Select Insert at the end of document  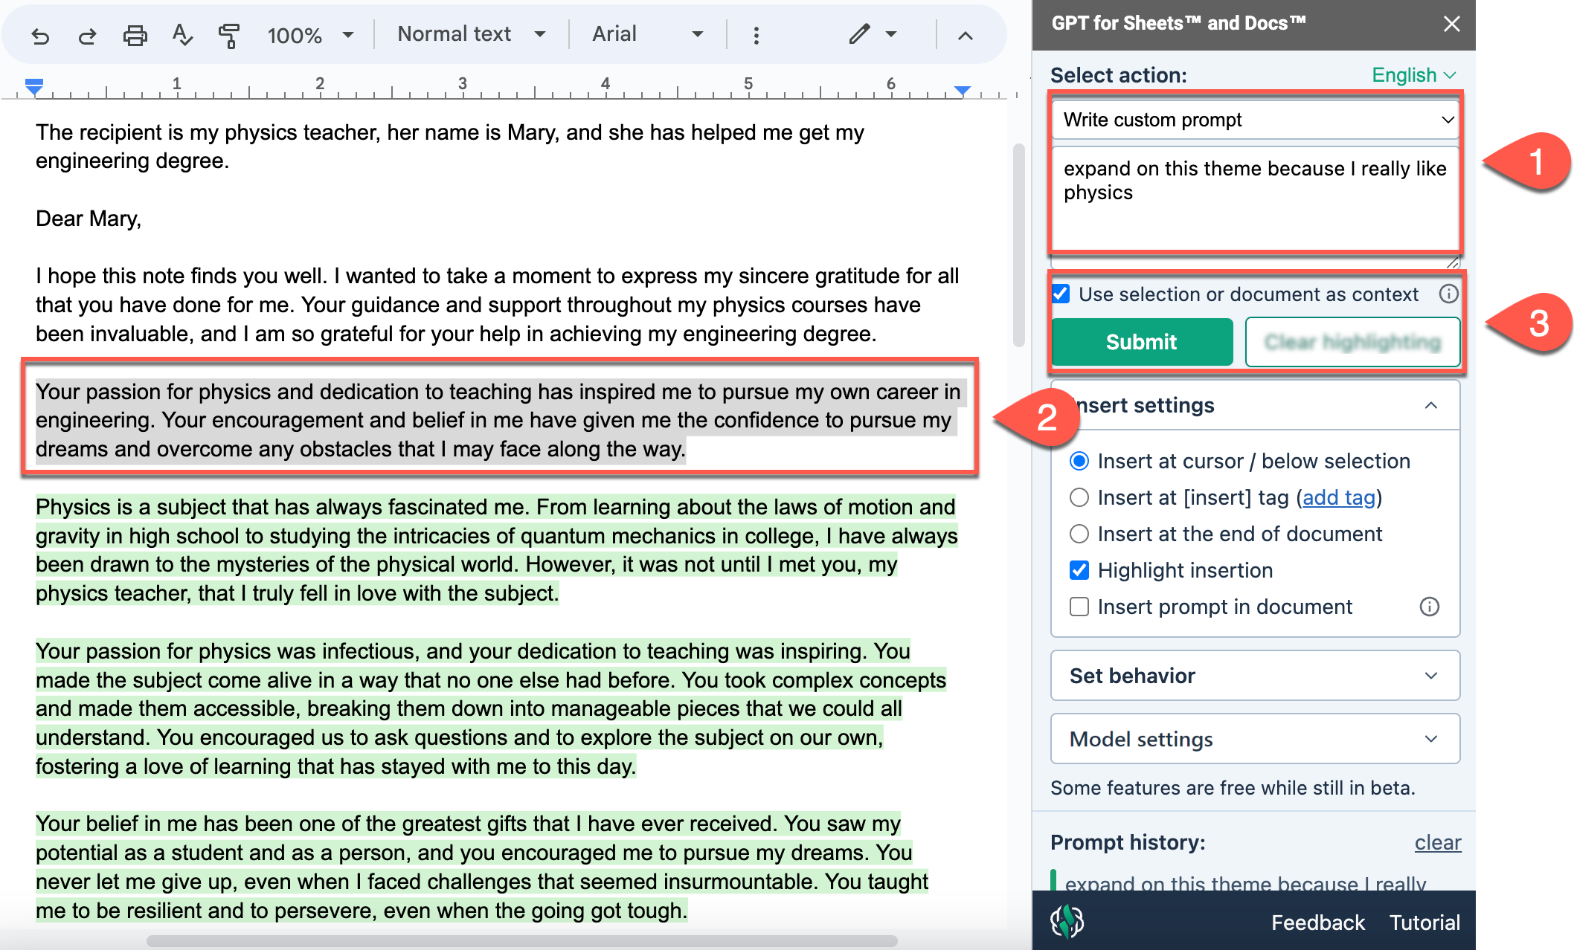[1079, 534]
